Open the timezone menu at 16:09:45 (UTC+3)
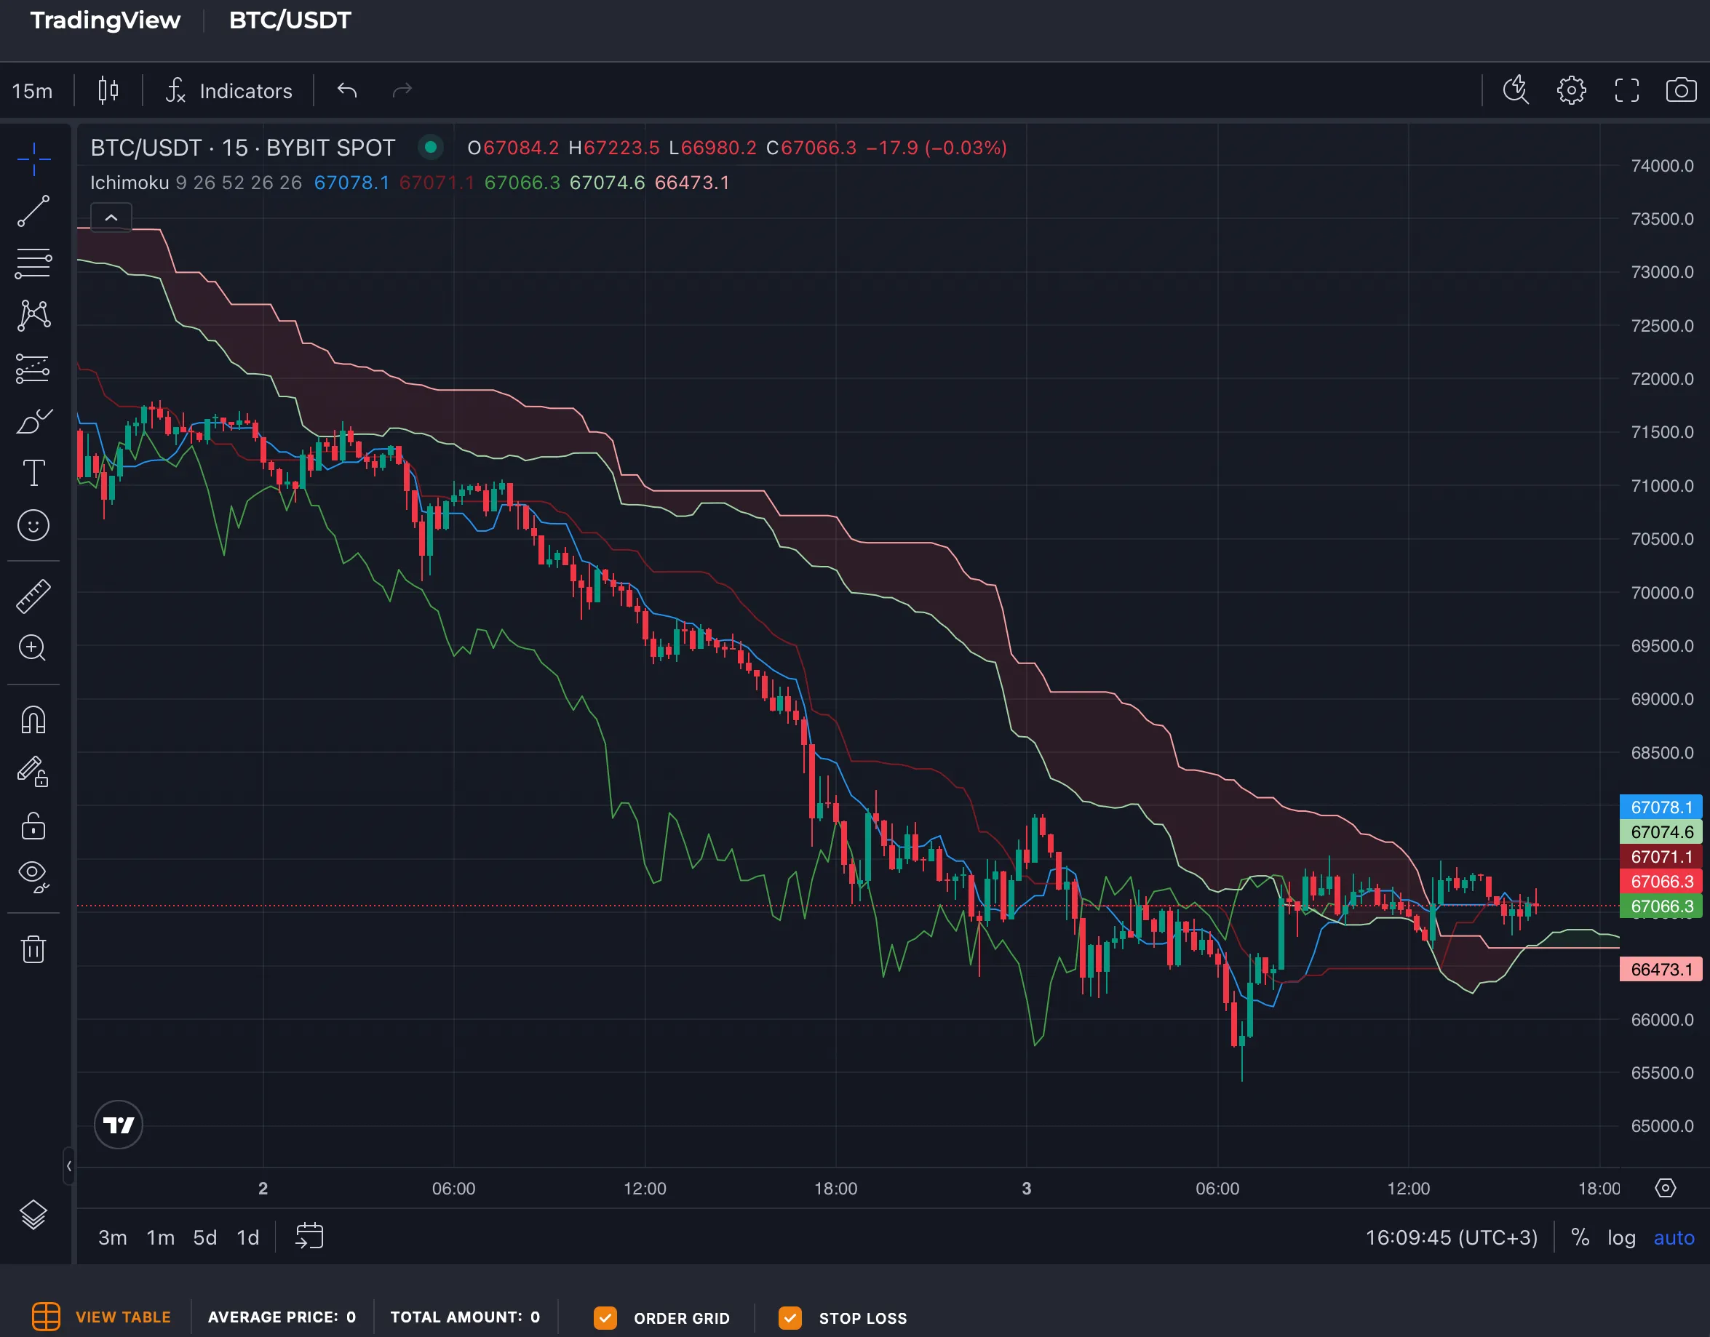Screen dimensions: 1710x1337 (1452, 1237)
